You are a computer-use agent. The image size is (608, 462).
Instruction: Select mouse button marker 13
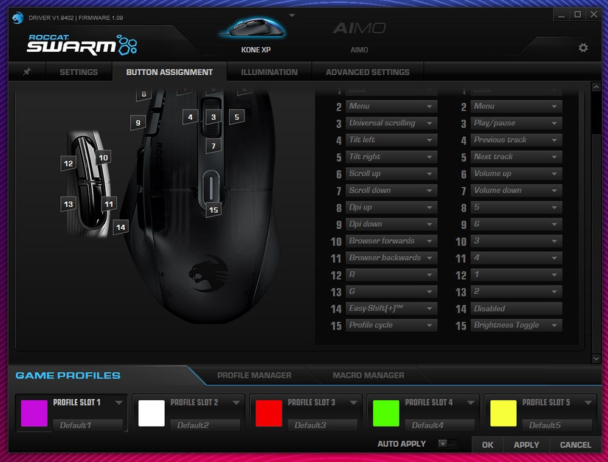[x=68, y=204]
